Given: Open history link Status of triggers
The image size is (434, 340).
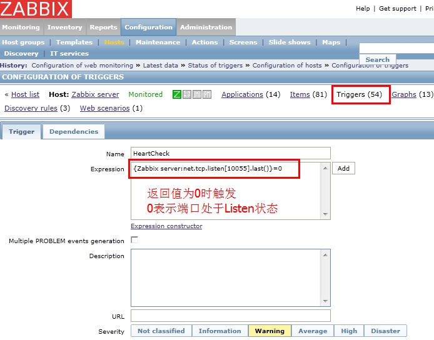Looking at the screenshot, I should 215,66.
